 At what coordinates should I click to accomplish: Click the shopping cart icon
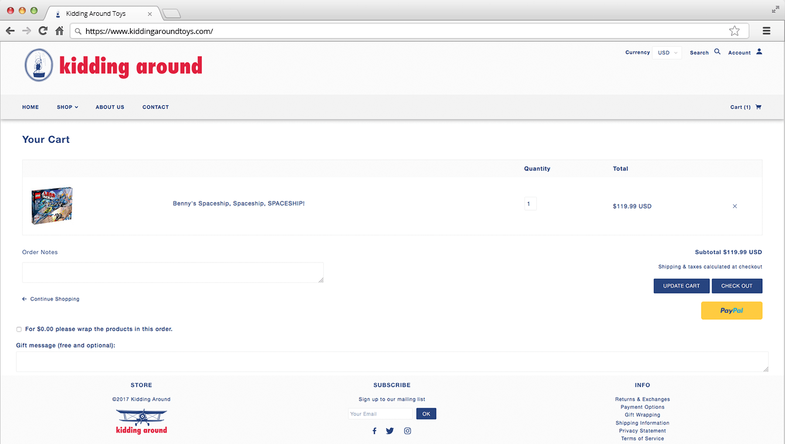click(759, 107)
